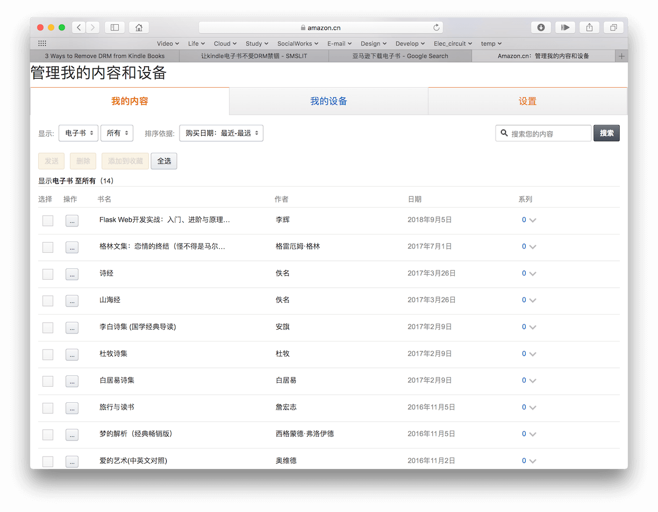The image size is (658, 512).
Task: Open actions button for 山海经 row
Action: 72,301
